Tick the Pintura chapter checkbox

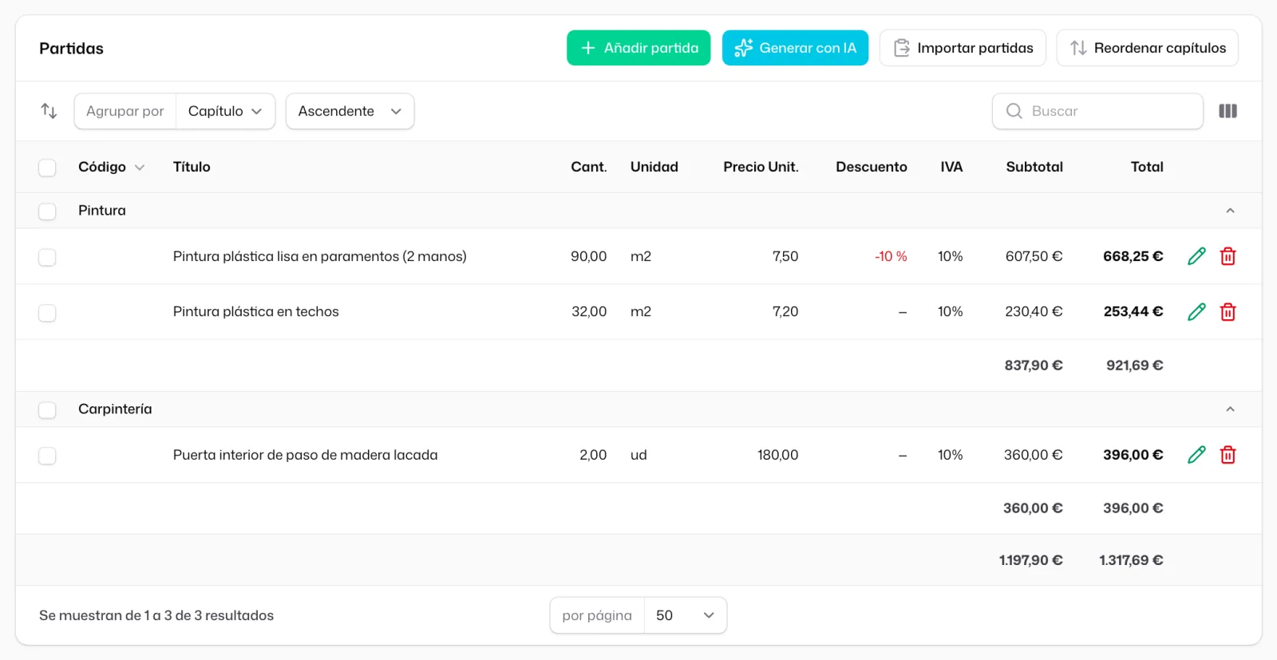(x=47, y=211)
